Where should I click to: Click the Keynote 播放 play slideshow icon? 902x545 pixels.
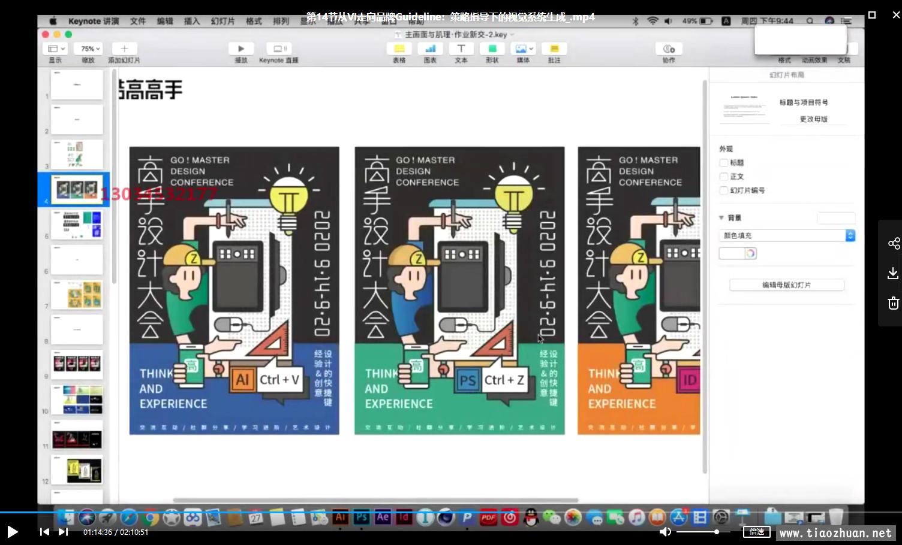[241, 49]
